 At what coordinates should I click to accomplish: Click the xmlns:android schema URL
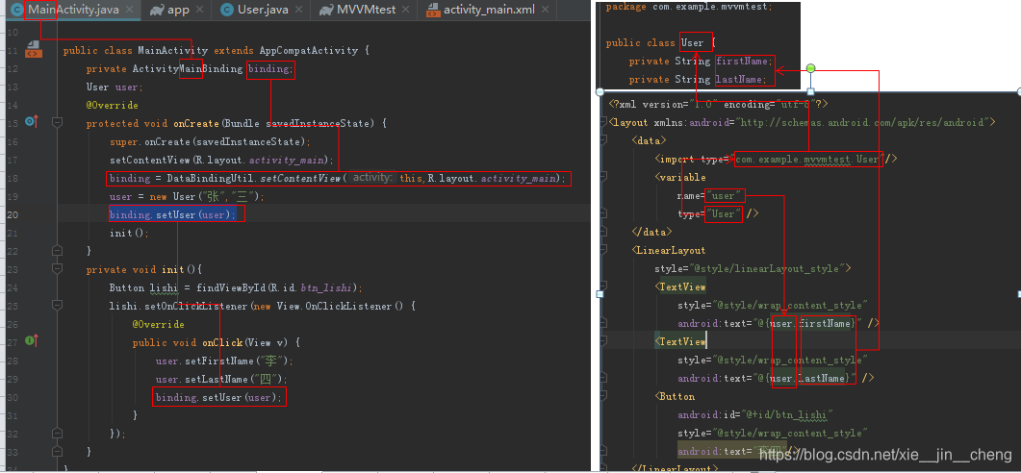861,122
